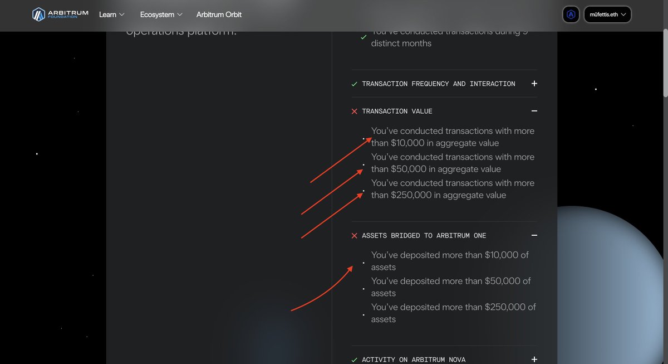Click the distinct months transactions text

click(449, 38)
